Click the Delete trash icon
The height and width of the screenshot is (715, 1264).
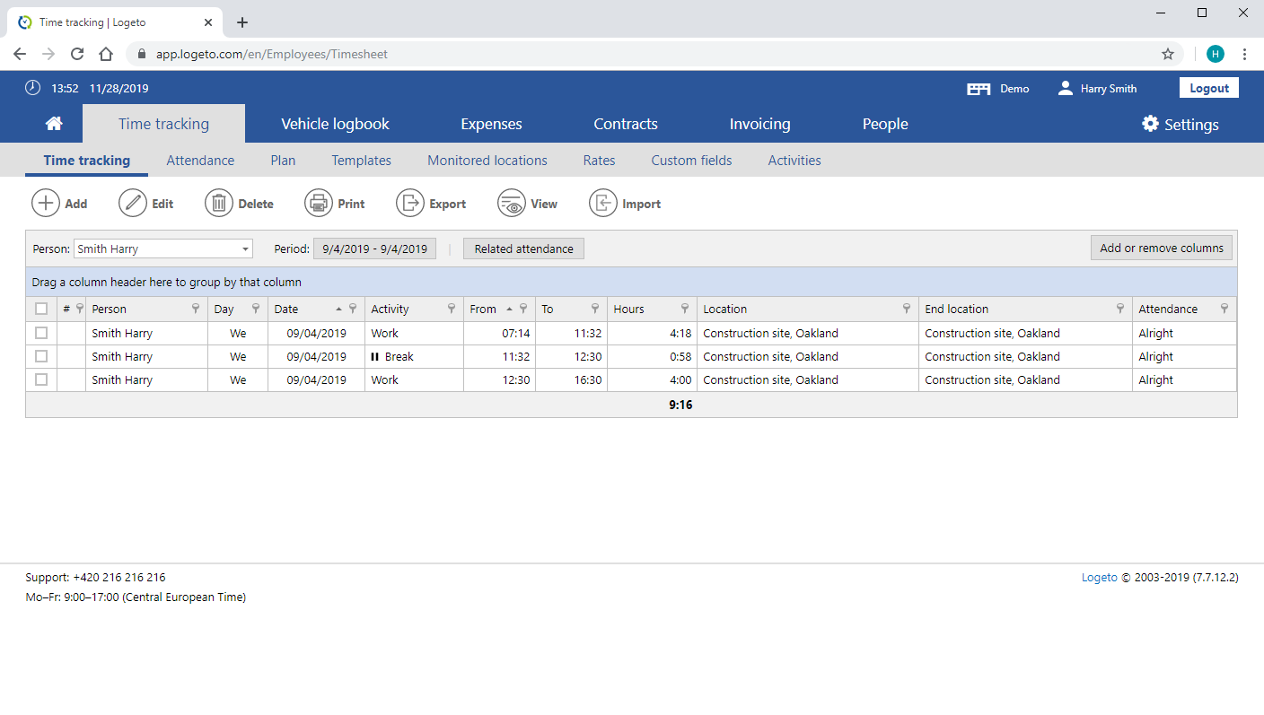click(x=219, y=204)
